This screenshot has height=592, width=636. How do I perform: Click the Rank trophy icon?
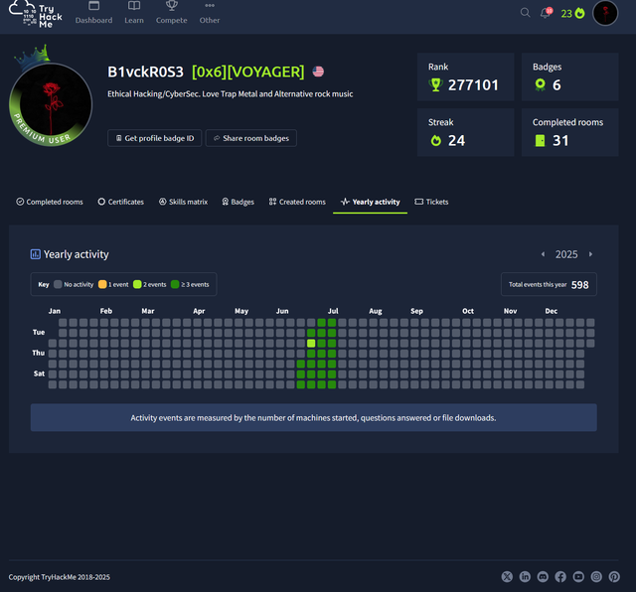tap(435, 84)
